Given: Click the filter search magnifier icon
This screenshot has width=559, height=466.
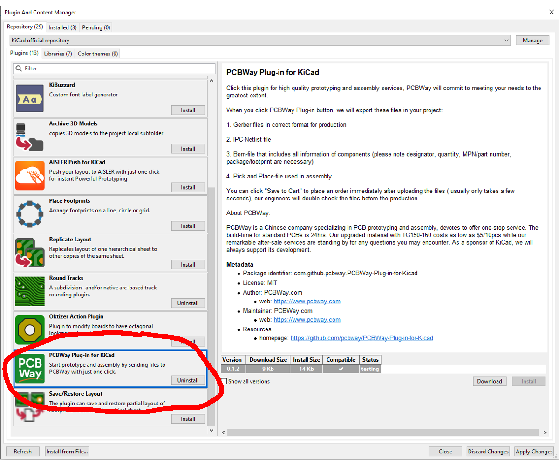Looking at the screenshot, I should 19,69.
